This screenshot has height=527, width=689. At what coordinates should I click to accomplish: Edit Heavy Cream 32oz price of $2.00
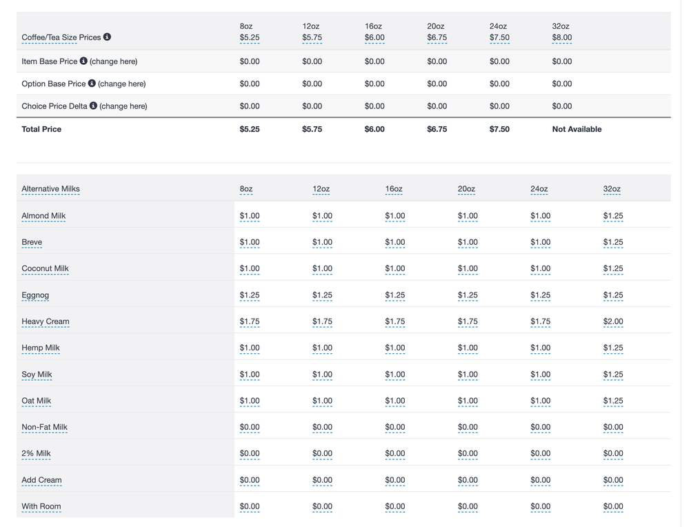pos(612,321)
